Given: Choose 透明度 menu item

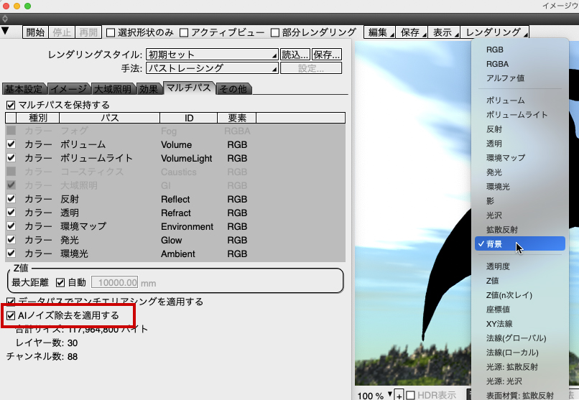Looking at the screenshot, I should pyautogui.click(x=520, y=266).
